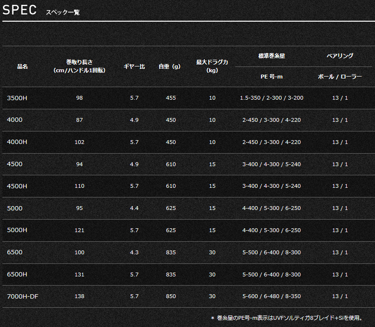Click the 4000 model name
Screen dimensions: 375x327
pos(14,120)
